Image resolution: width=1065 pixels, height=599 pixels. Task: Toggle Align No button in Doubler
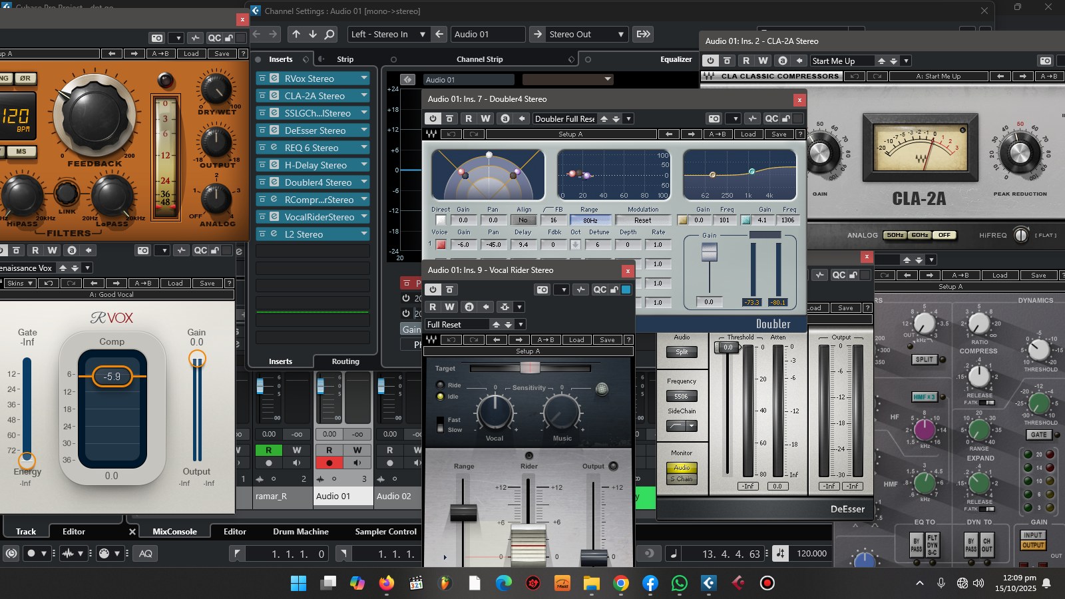[x=523, y=220]
